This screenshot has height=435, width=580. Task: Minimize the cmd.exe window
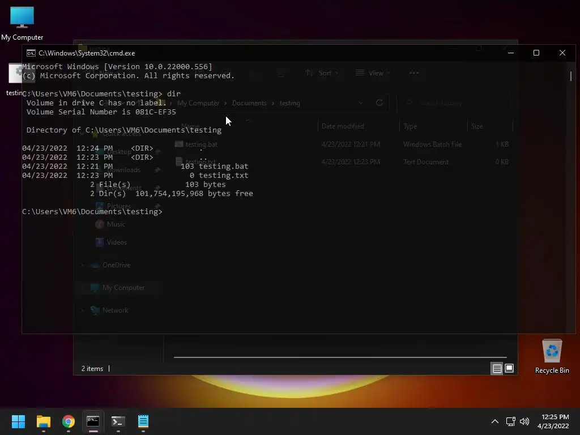(x=511, y=53)
